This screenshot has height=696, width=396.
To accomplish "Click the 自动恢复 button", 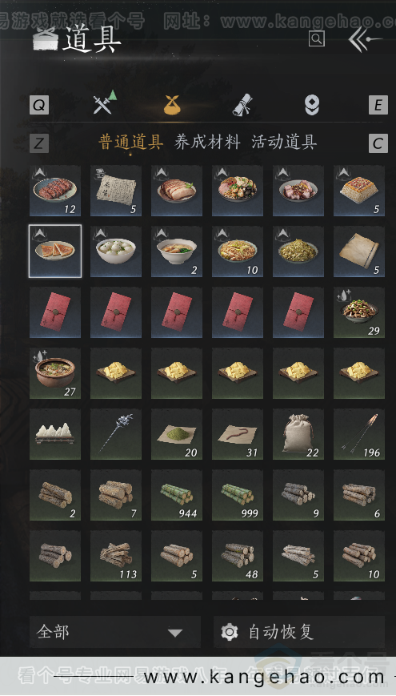I will (299, 632).
